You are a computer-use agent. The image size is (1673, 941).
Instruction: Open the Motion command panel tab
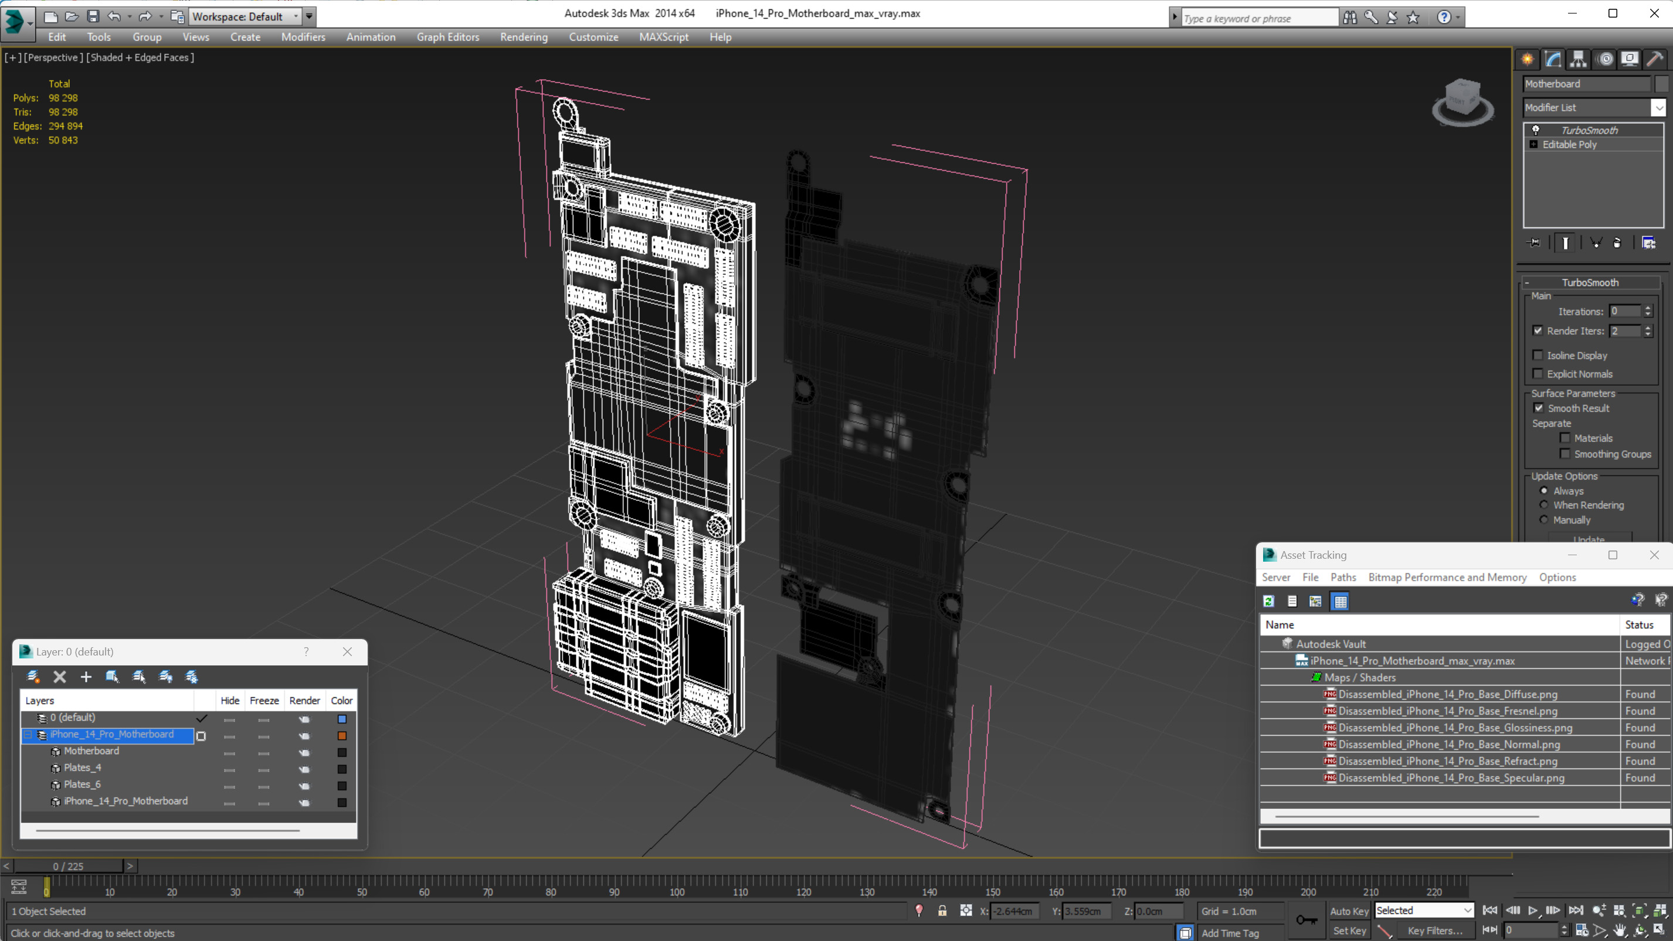(1606, 59)
